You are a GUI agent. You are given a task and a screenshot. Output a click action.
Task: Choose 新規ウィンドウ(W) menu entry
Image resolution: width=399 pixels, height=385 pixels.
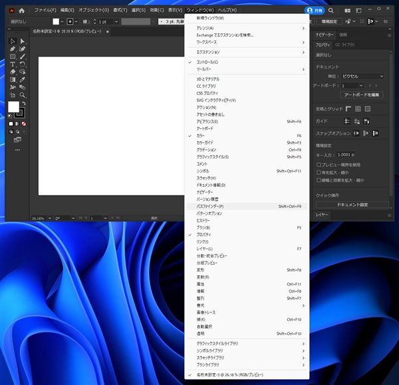coord(247,18)
